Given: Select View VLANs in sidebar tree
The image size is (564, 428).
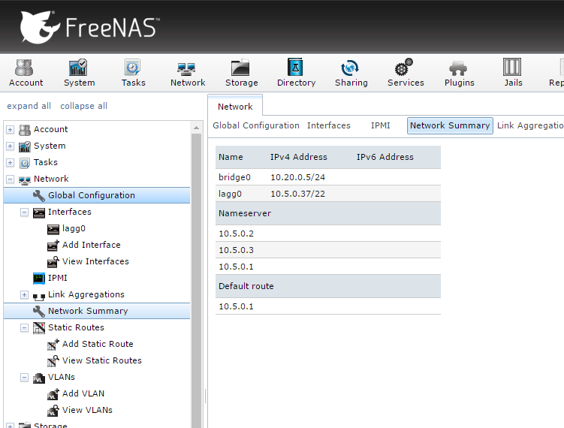Looking at the screenshot, I should [x=87, y=410].
